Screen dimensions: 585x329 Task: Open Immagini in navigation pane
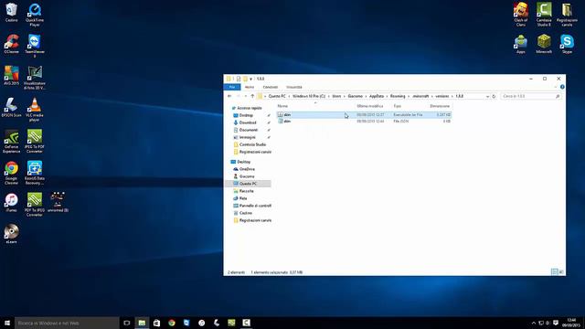(247, 137)
